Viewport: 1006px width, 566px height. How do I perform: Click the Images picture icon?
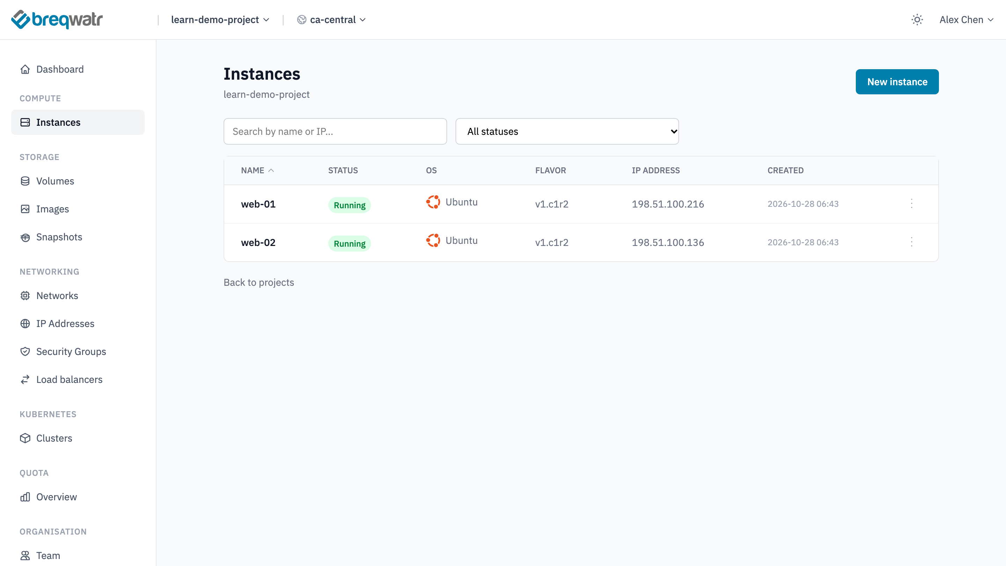(25, 209)
